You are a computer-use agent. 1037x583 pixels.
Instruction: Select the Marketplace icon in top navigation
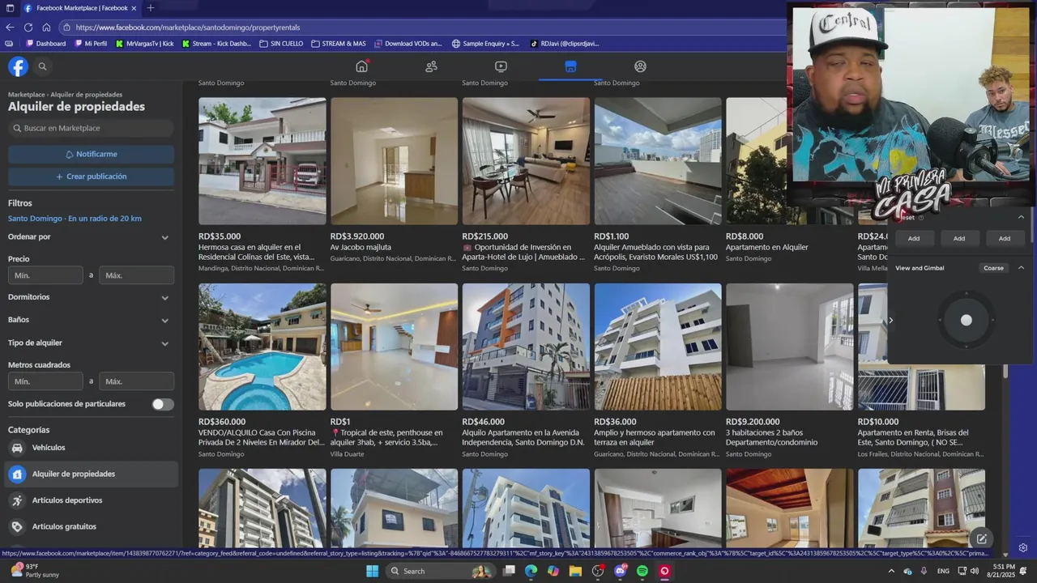coord(570,66)
